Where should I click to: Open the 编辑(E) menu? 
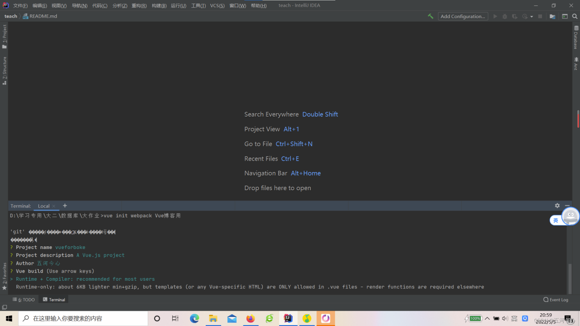pyautogui.click(x=39, y=5)
